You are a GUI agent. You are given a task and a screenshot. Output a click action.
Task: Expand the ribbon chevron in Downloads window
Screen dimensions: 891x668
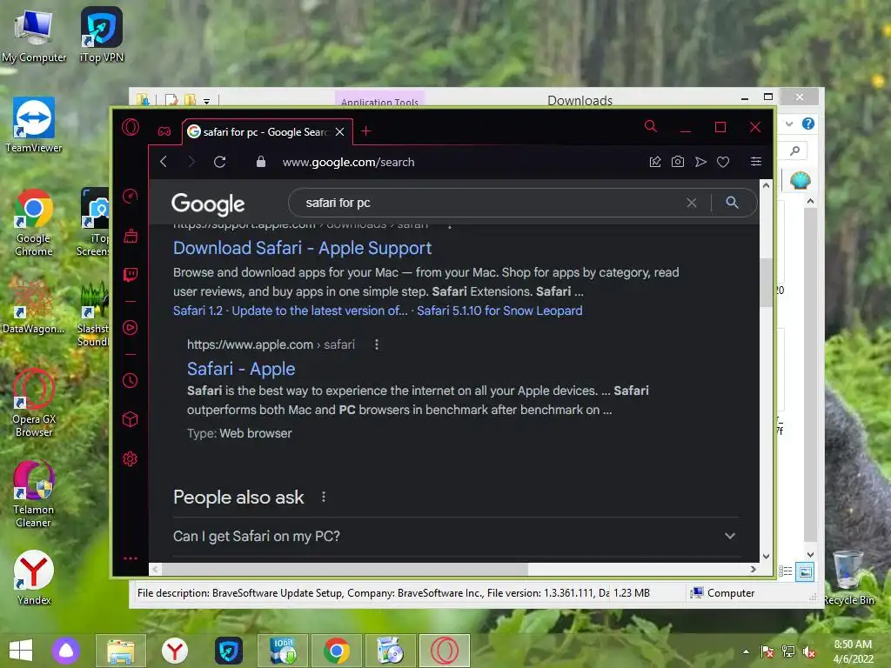pyautogui.click(x=788, y=124)
